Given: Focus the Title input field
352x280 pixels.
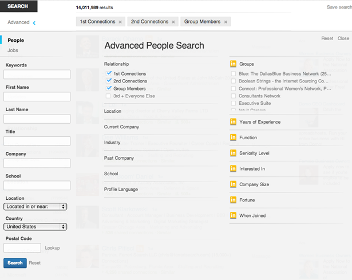Looking at the screenshot, I should click(37, 141).
